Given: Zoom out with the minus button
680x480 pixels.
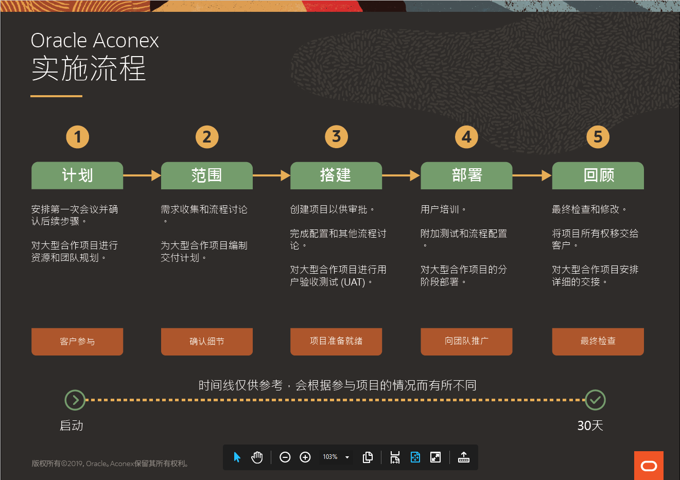Looking at the screenshot, I should coord(285,457).
